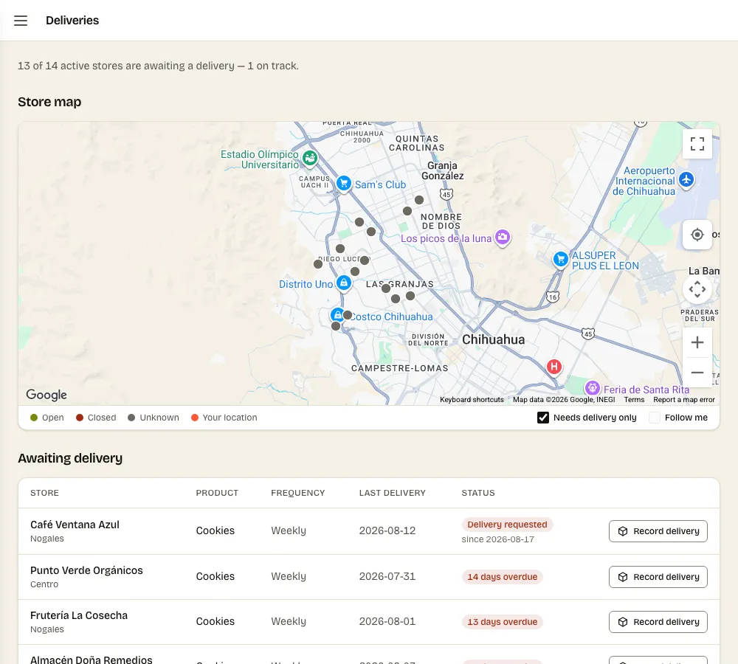Click the Almacén Doña Remedios store name

[x=92, y=660]
